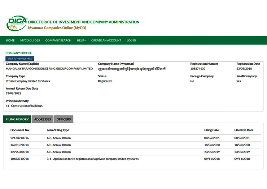Viewport: 267px width, 189px height.
Task: Click document number 22473910016
Action: [x=19, y=138]
